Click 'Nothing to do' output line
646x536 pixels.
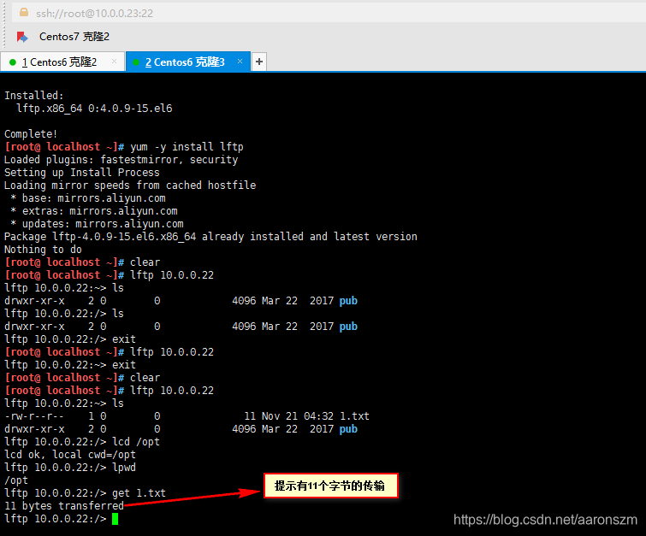[43, 250]
